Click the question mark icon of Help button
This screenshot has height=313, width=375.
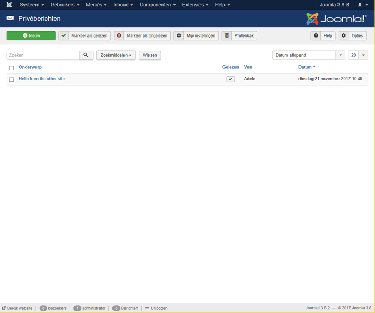pos(316,35)
